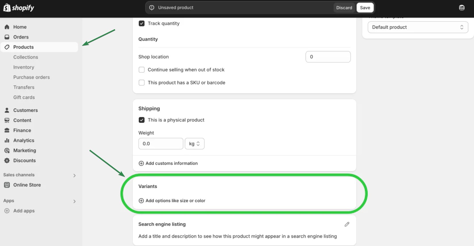The image size is (474, 246).
Task: Open Customers from the sidebar
Action: [7, 110]
